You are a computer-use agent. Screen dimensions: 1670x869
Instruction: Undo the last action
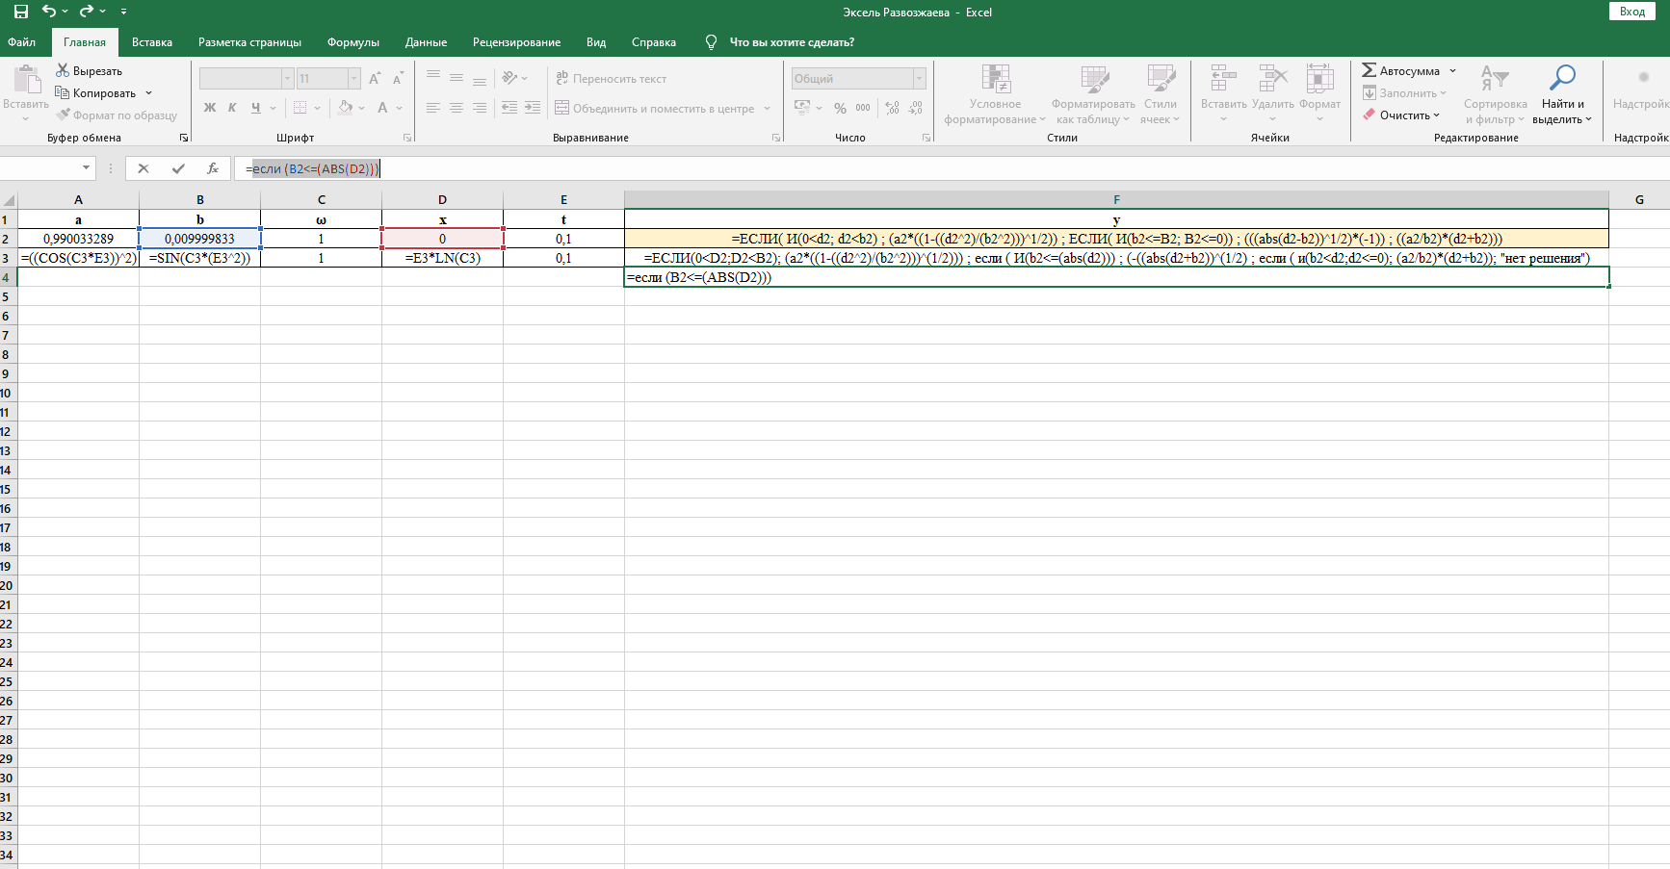(x=49, y=12)
